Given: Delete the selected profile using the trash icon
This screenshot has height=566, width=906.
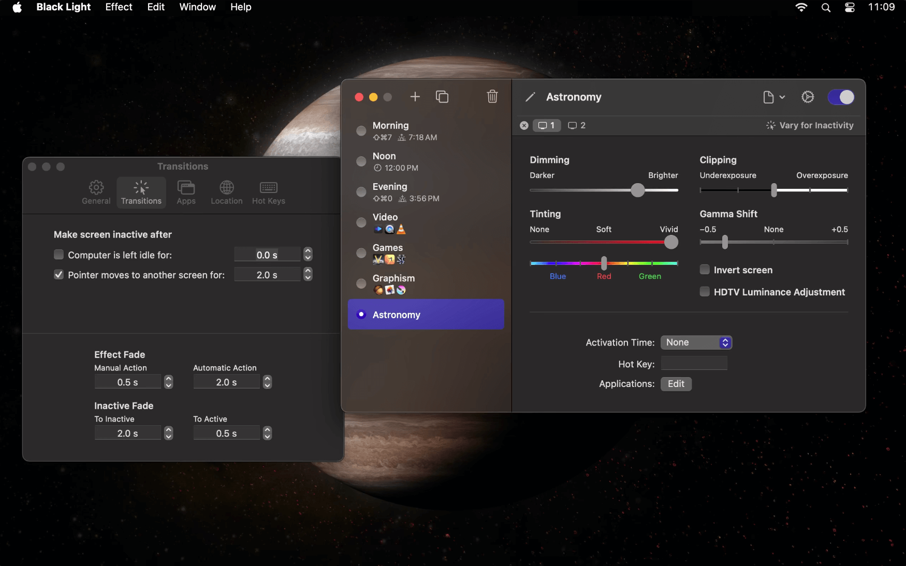Looking at the screenshot, I should point(492,97).
